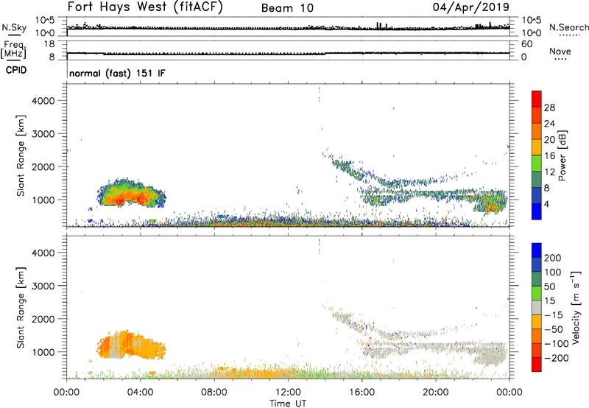Screen dimensions: 589x408
Task: Click the '4000' tick in power panel
Action: tap(43, 101)
